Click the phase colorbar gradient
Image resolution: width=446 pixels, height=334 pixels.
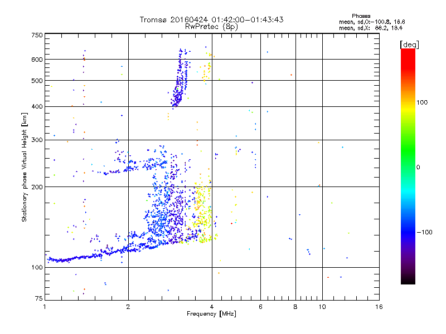[x=408, y=166]
